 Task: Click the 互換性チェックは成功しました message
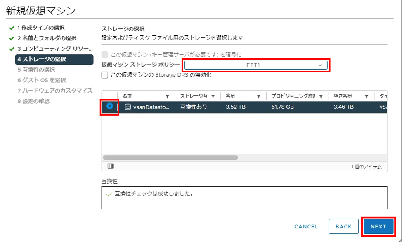pyautogui.click(x=154, y=194)
